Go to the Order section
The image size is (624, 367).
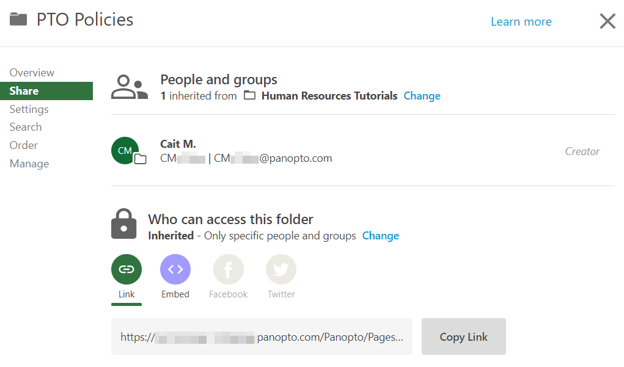pos(23,145)
